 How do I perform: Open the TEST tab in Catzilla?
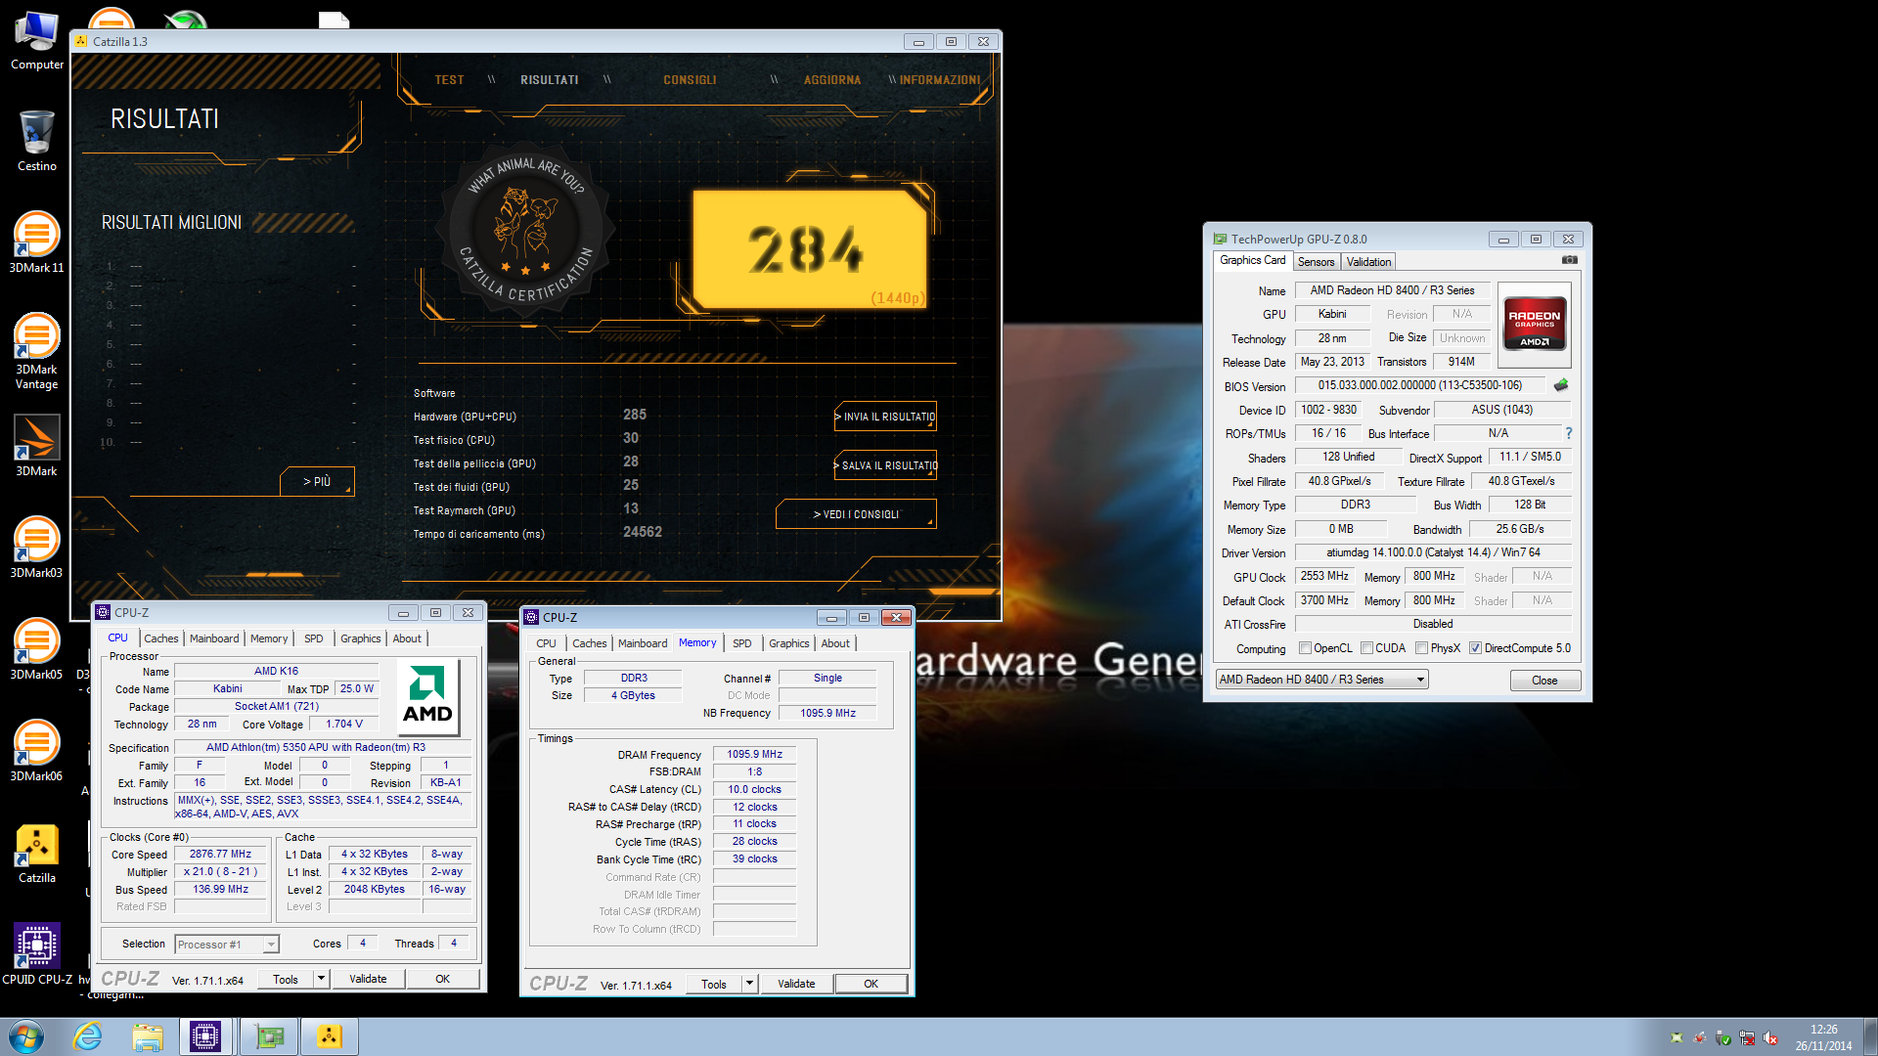click(449, 80)
